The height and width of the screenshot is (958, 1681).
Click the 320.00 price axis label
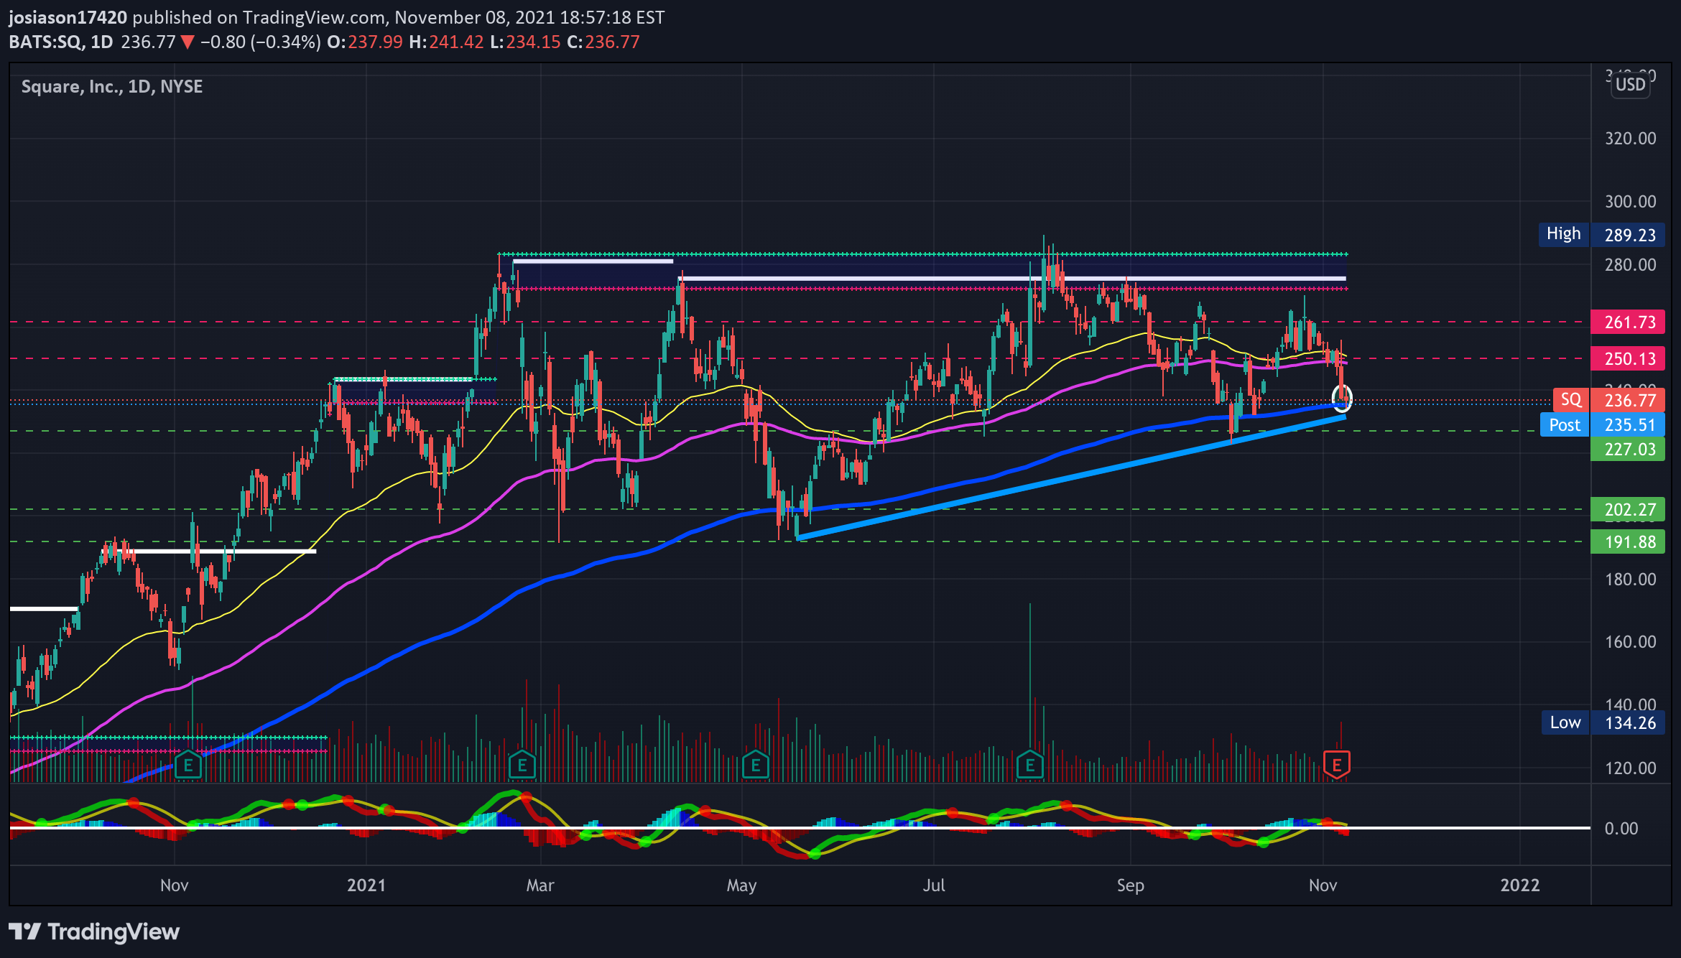tap(1631, 138)
